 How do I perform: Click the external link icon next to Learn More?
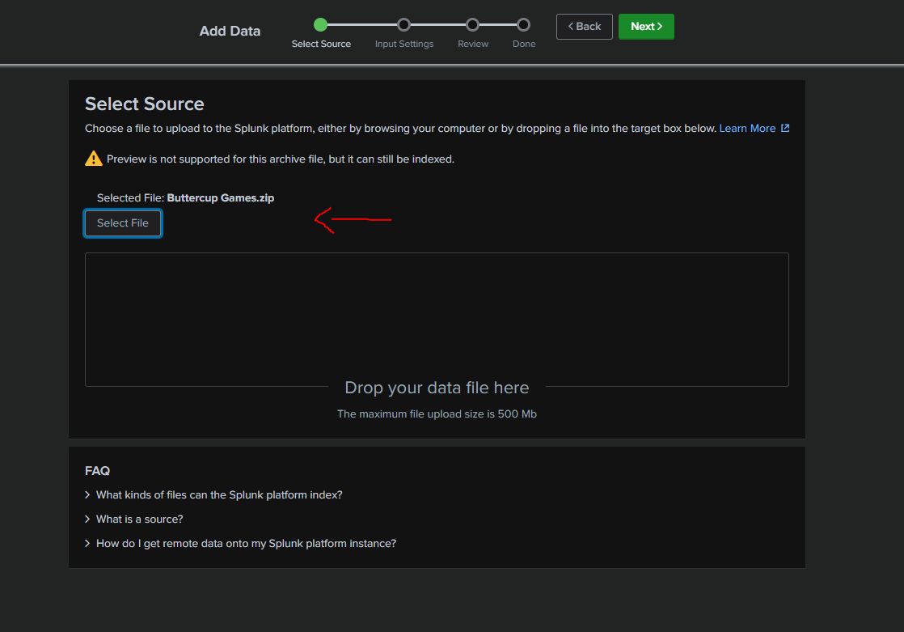click(x=785, y=127)
